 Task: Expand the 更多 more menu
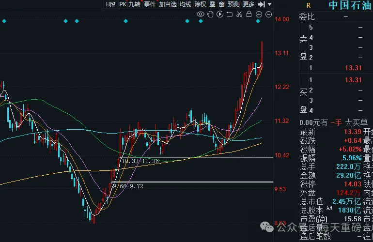[x=249, y=4]
